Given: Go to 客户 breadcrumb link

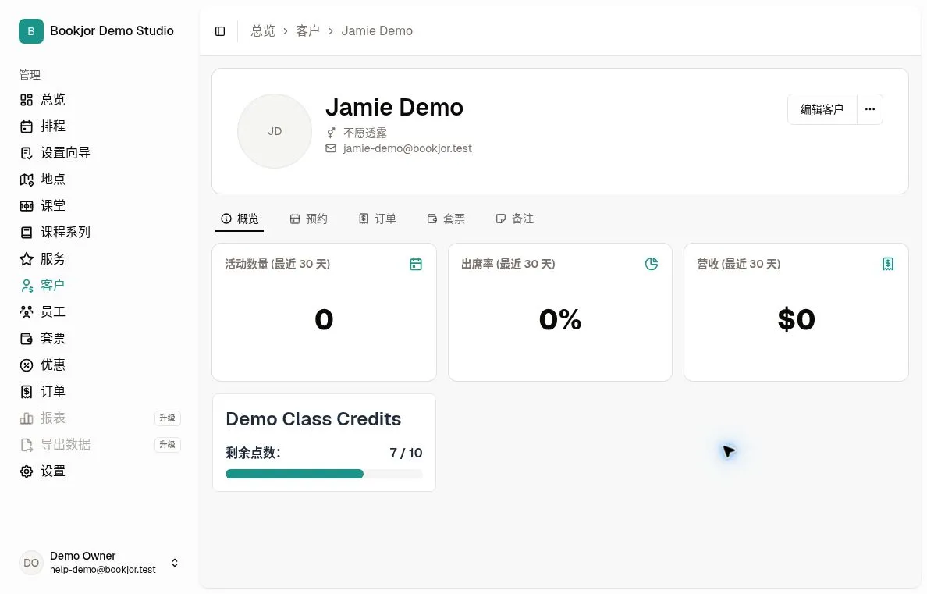Looking at the screenshot, I should point(307,31).
